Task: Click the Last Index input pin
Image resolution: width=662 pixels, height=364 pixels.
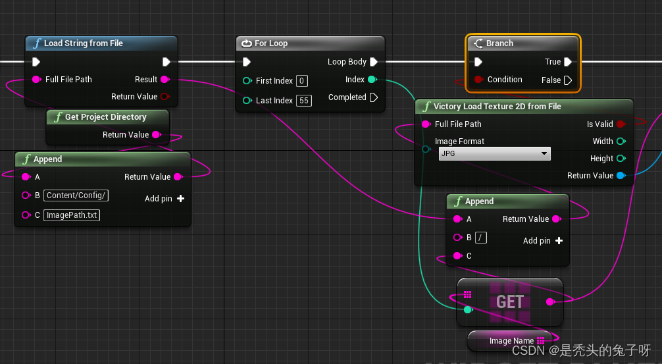Action: 247,101
